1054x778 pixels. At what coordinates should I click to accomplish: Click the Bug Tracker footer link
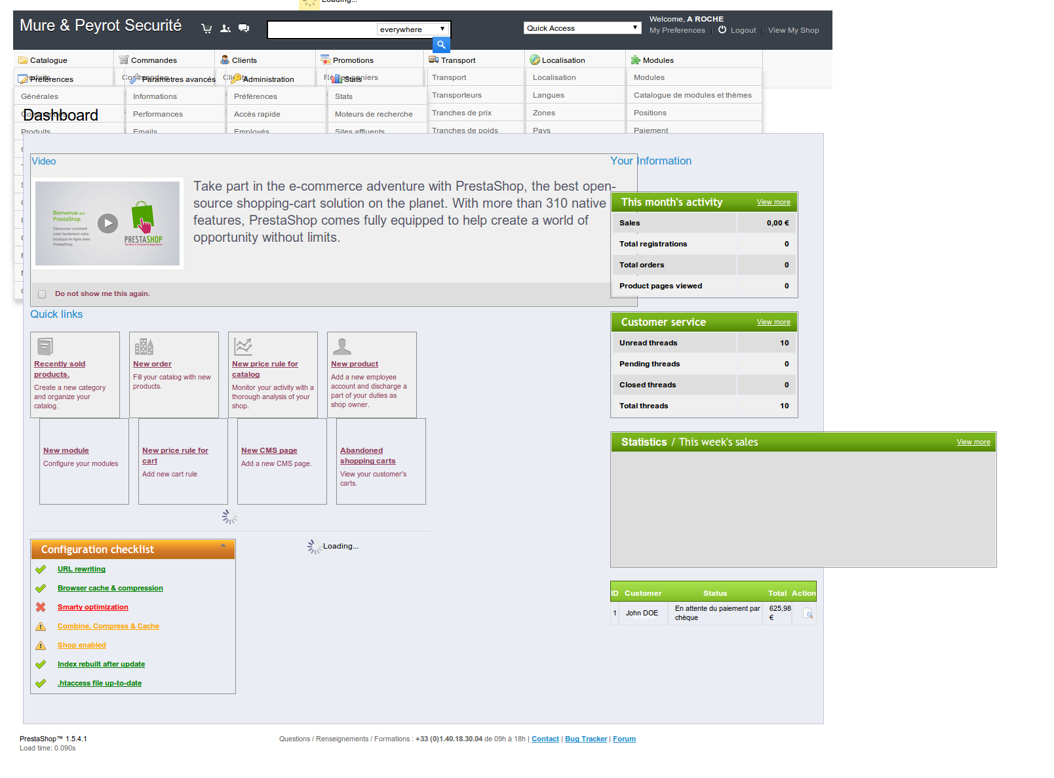pos(586,739)
